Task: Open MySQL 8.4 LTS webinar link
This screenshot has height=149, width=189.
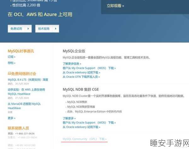Action: tap(28, 80)
